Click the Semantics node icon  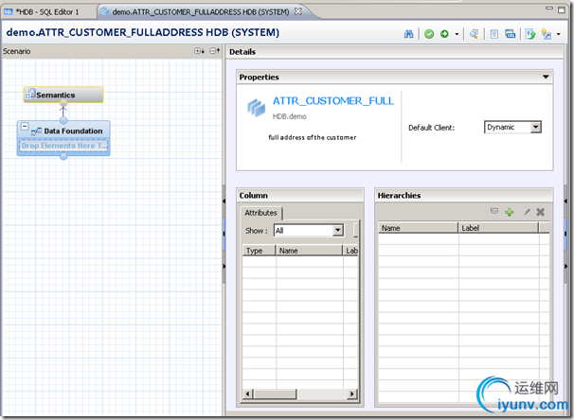[x=30, y=94]
